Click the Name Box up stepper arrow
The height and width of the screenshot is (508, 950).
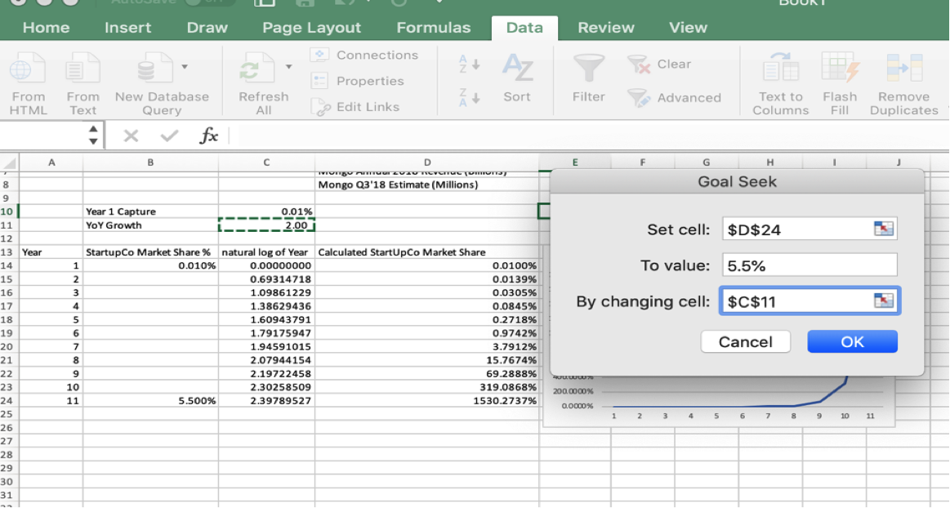point(92,130)
